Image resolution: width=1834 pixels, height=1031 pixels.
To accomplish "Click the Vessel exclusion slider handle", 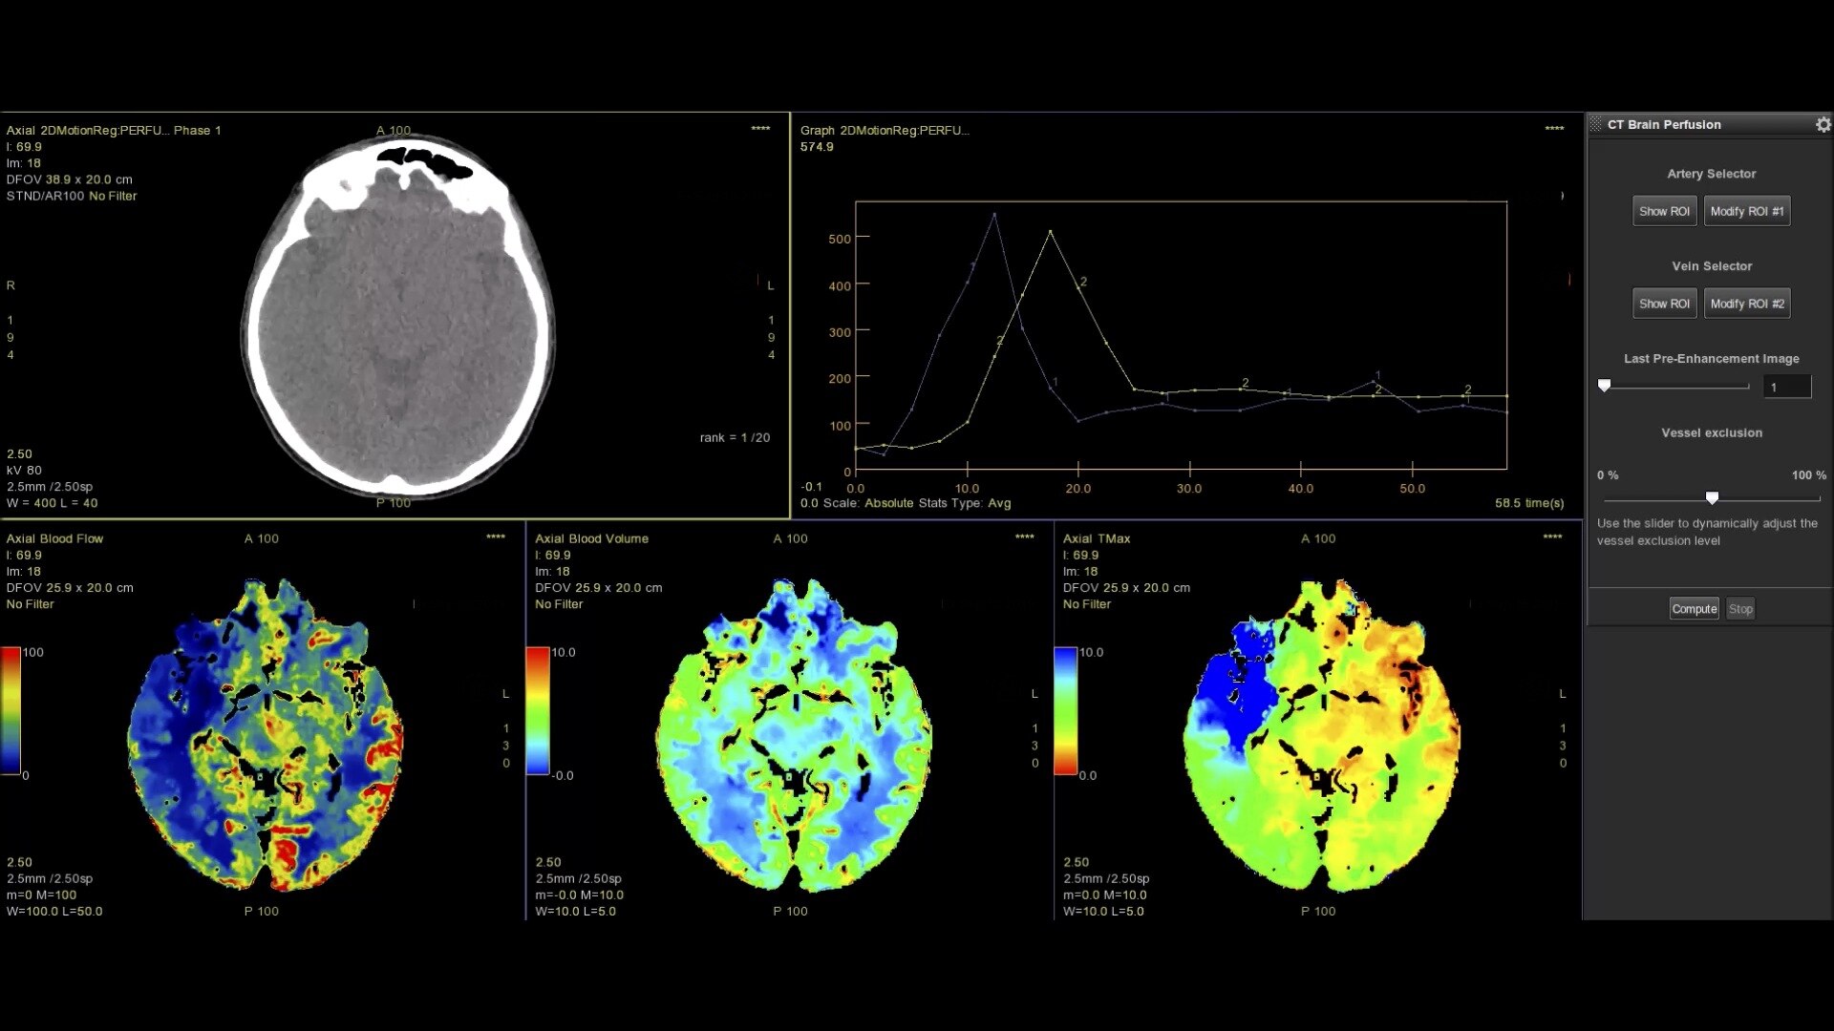I will pos(1712,498).
